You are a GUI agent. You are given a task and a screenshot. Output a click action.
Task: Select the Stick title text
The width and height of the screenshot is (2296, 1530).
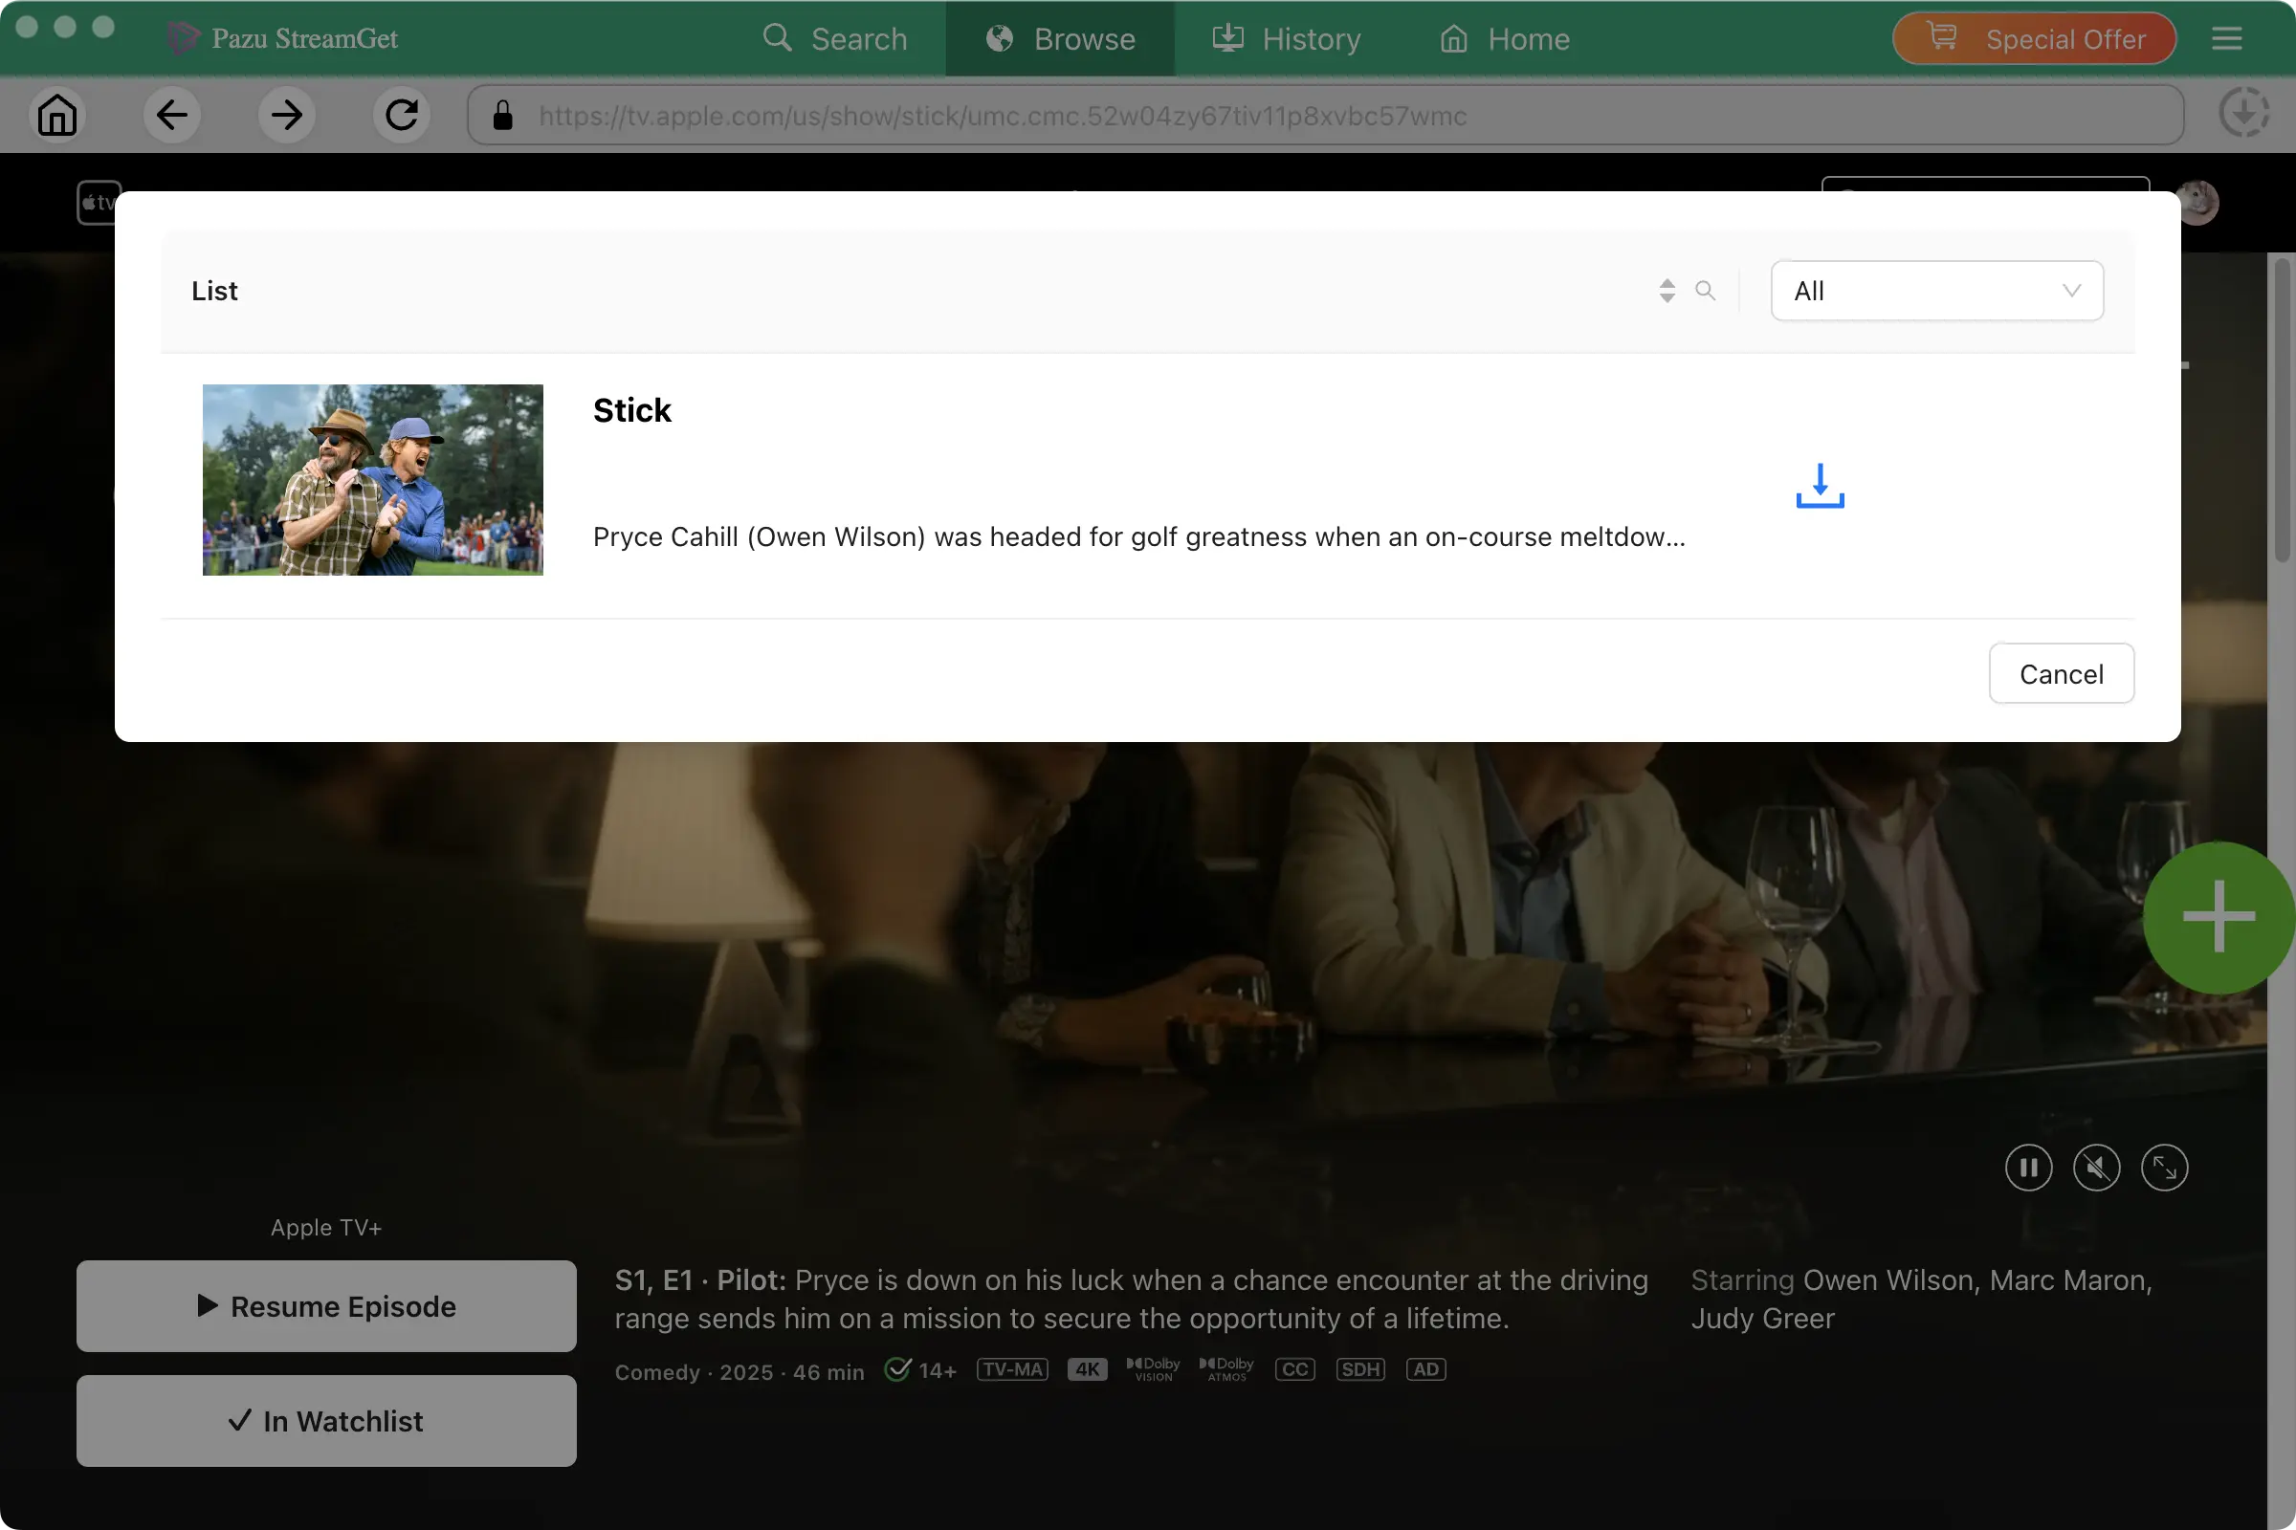click(x=631, y=410)
